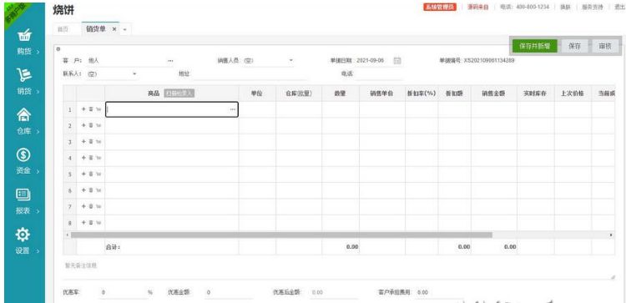Add a line with row 5 plus icon
626x303 pixels.
(x=83, y=174)
